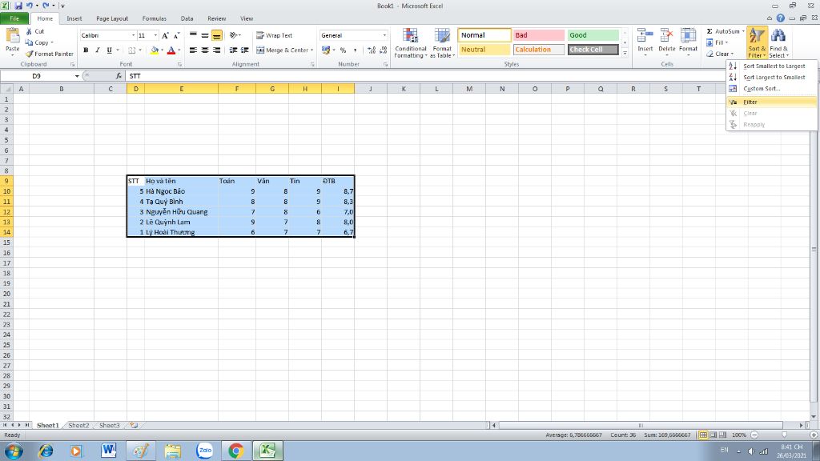Click Merge & Center button
The width and height of the screenshot is (820, 461).
282,50
